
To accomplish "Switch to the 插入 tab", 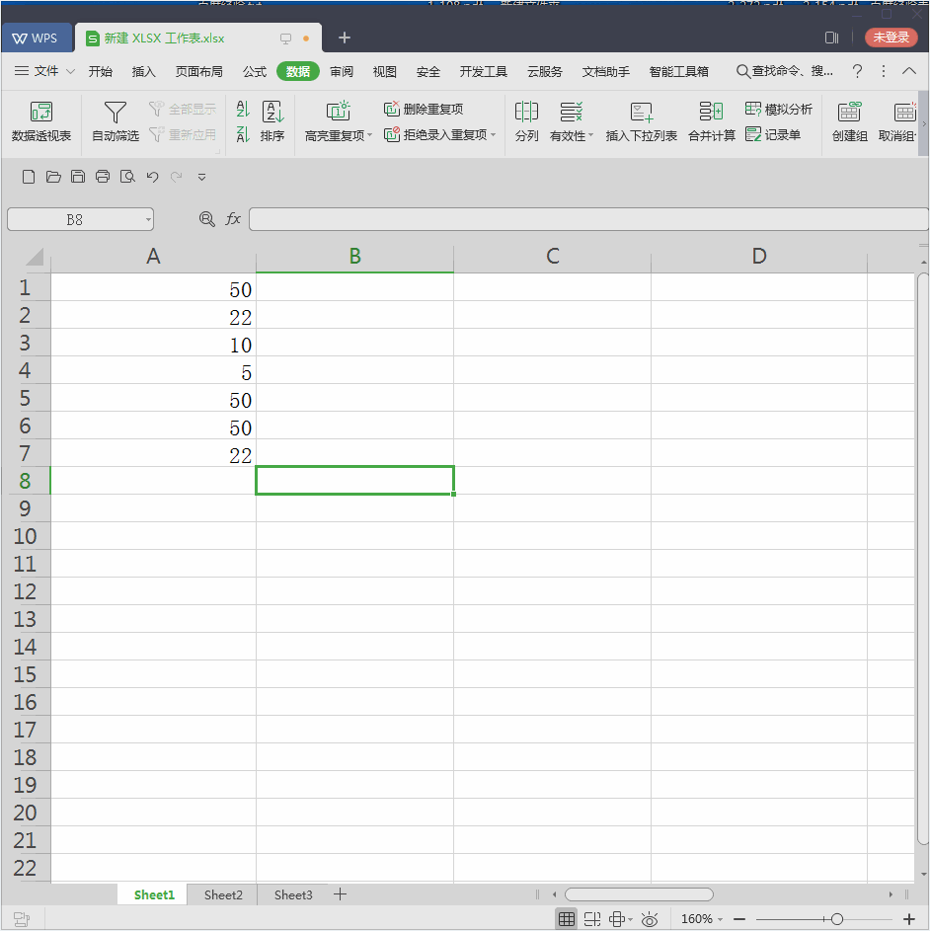I will [144, 71].
